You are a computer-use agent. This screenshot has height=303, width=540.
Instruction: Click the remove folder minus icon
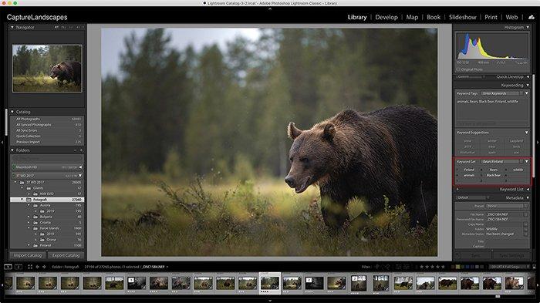pyautogui.click(x=75, y=150)
